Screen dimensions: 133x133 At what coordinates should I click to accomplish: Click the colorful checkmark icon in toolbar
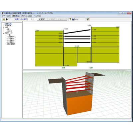(88, 19)
